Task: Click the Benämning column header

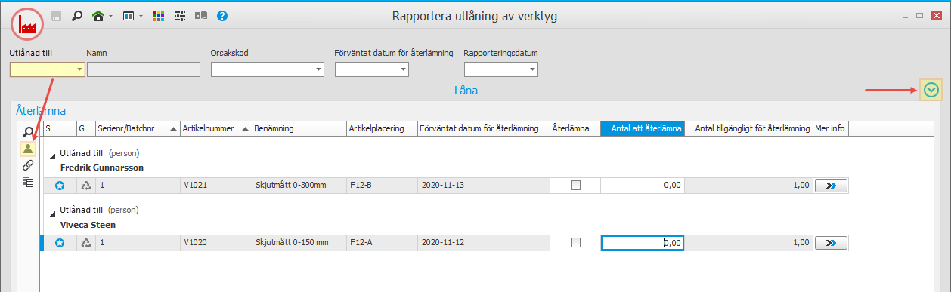Action: click(299, 129)
